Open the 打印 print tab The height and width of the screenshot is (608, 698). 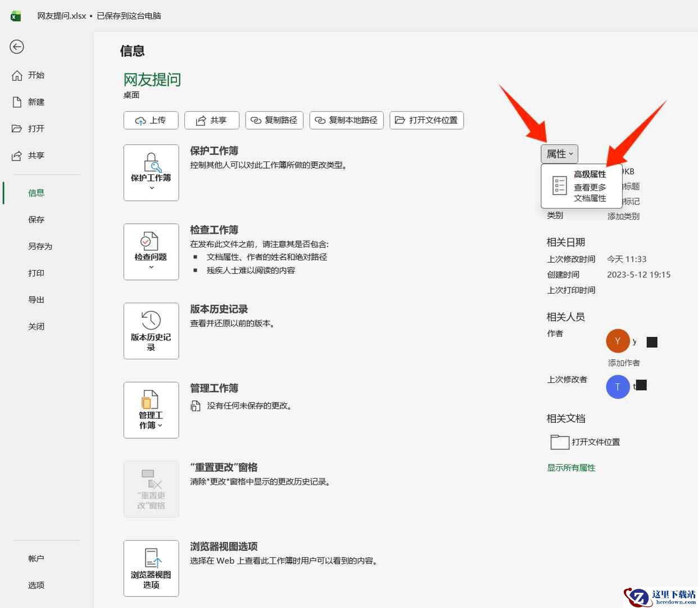coord(36,273)
